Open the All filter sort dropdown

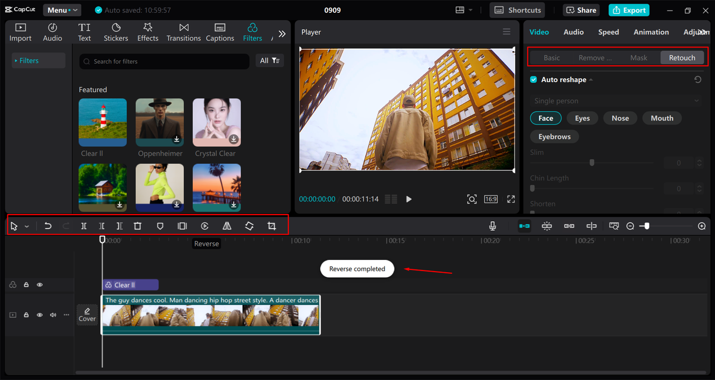coord(270,61)
